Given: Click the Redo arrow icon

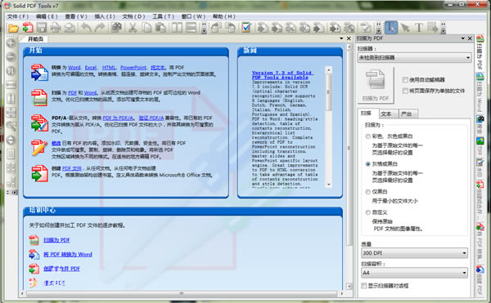Looking at the screenshot, I should [100, 28].
